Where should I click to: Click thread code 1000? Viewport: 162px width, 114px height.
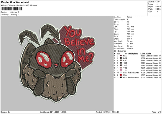(x=143, y=77)
